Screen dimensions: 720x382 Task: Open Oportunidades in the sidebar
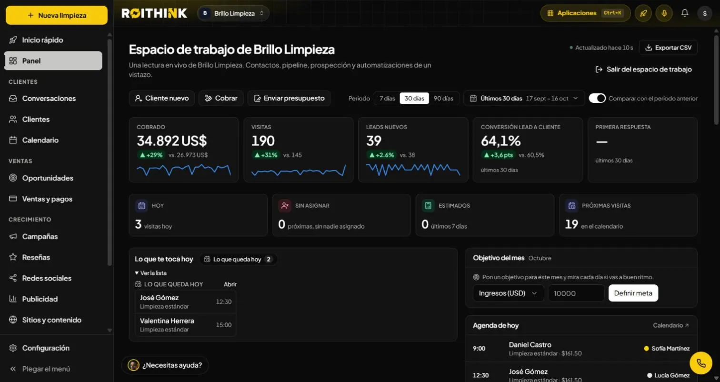coord(53,178)
